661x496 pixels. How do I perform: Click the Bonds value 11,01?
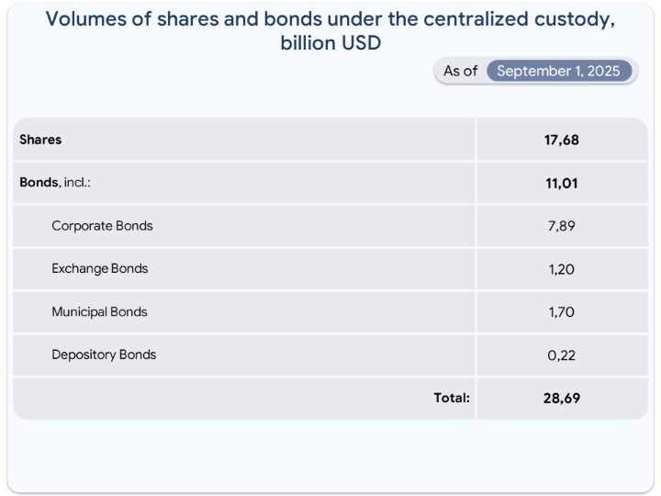pos(561,183)
